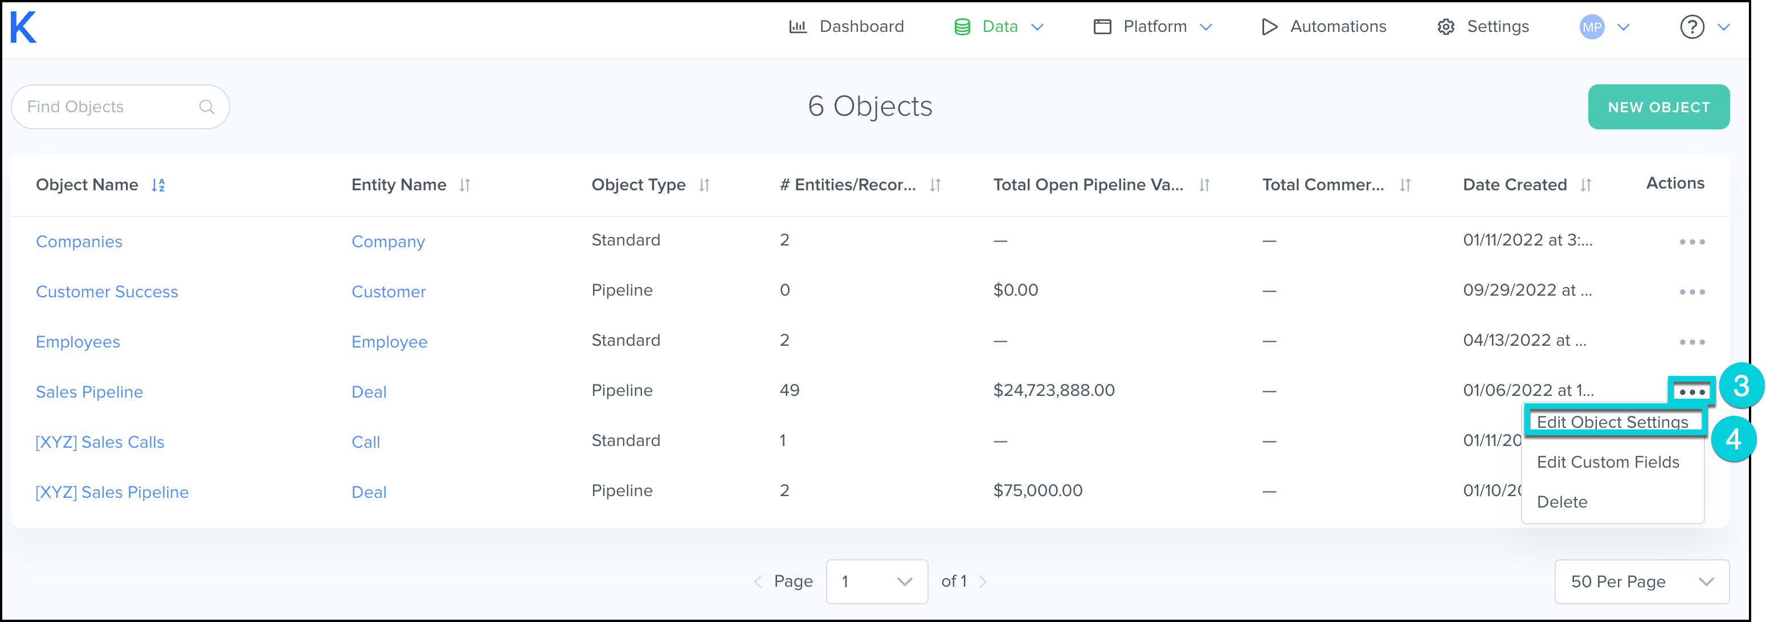This screenshot has height=622, width=1766.
Task: Expand the Platform navigation dropdown
Action: point(1205,27)
